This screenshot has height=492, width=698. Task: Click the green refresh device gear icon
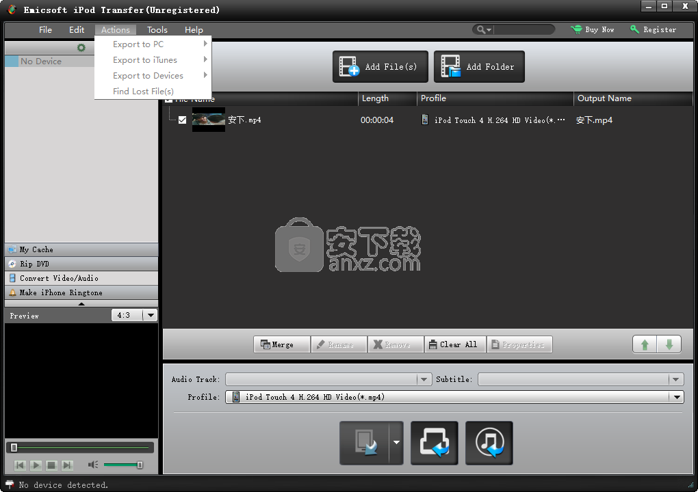click(81, 48)
